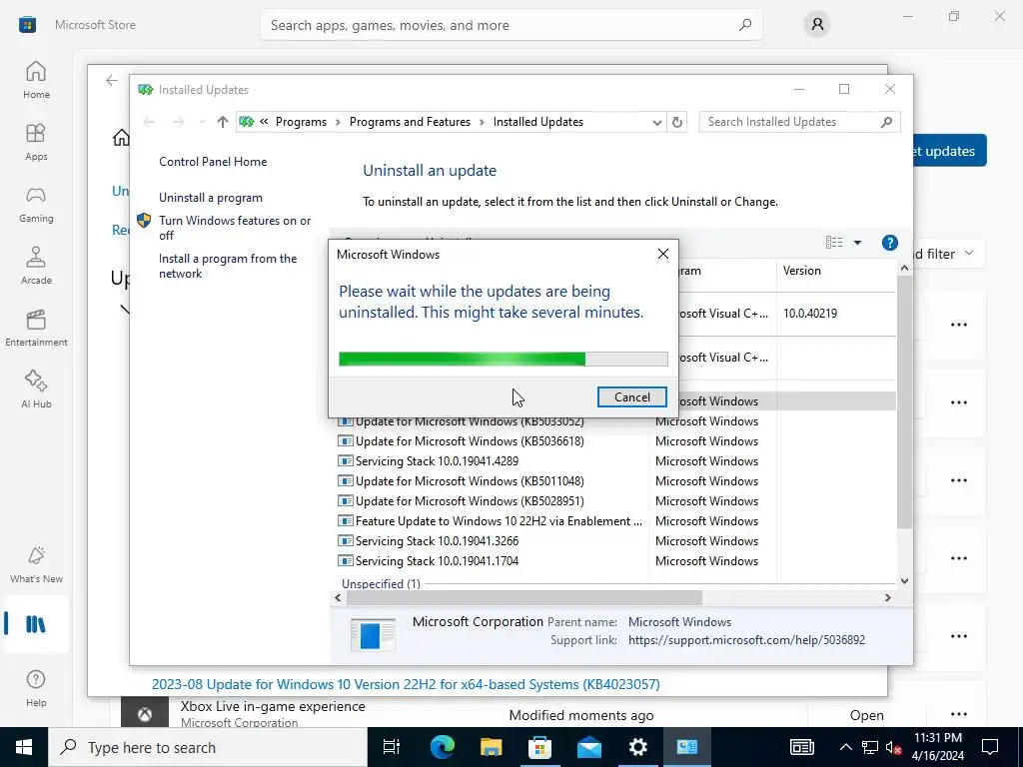Open File Explorer from the taskbar
The image size is (1023, 767).
coord(491,747)
